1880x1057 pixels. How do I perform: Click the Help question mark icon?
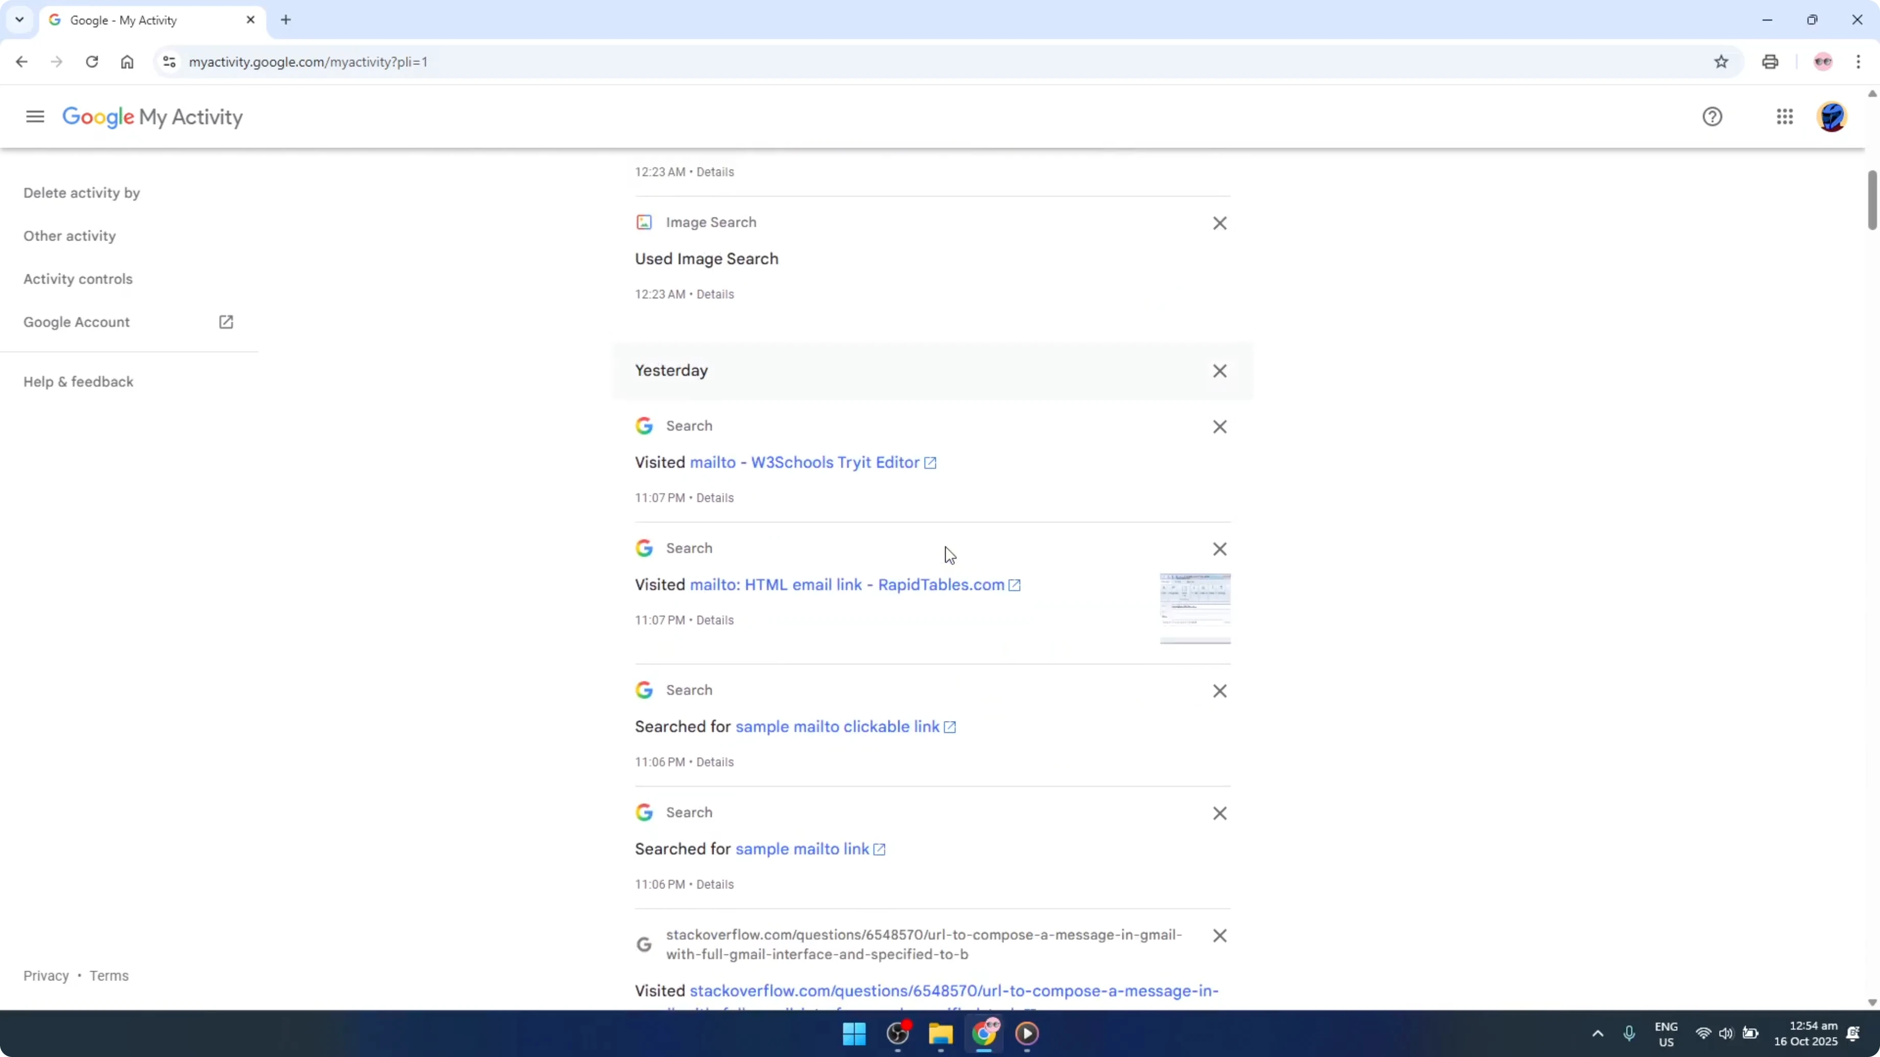click(1713, 117)
